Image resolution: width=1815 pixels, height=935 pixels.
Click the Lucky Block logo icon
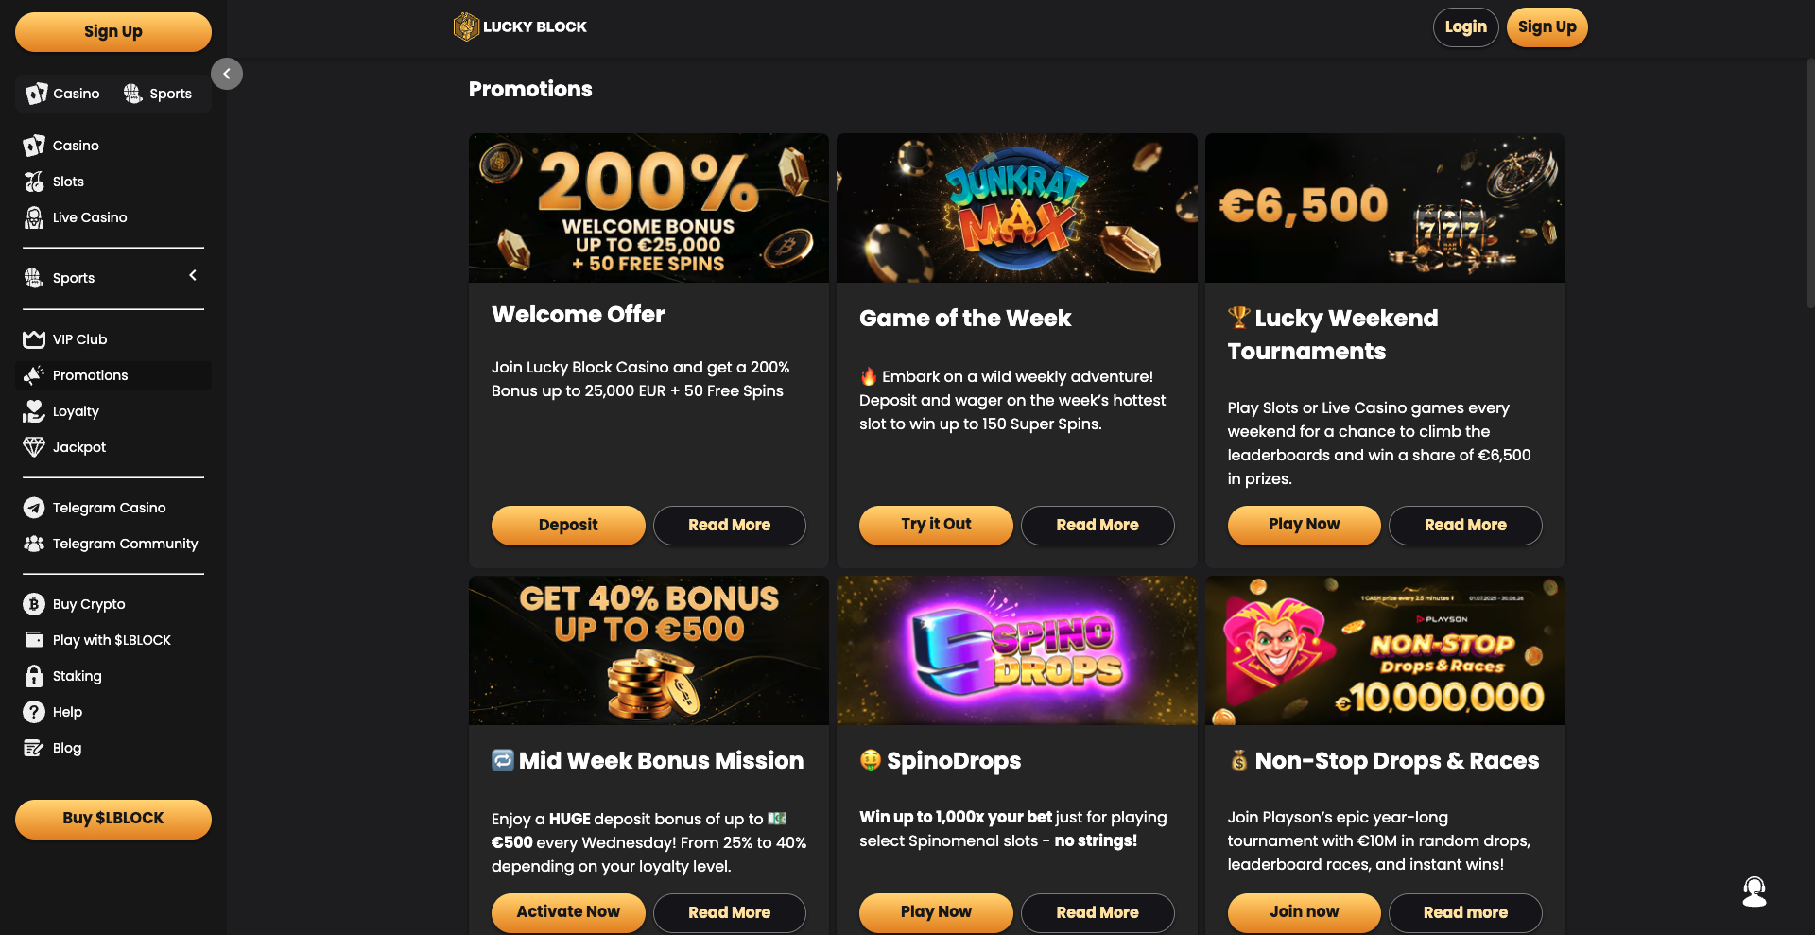466,26
